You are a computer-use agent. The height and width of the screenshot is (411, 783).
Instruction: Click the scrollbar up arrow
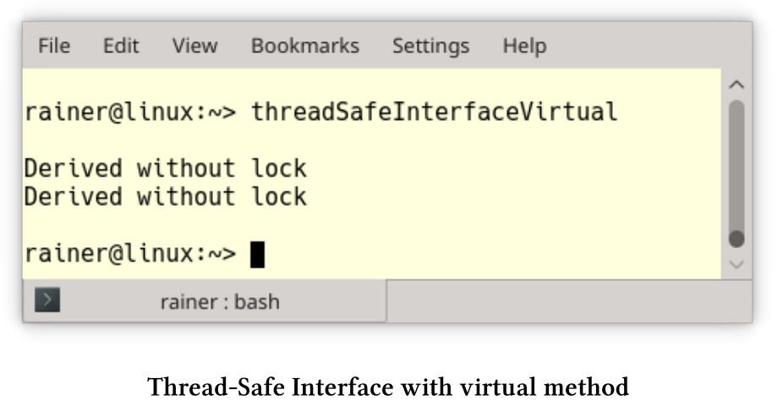[736, 84]
